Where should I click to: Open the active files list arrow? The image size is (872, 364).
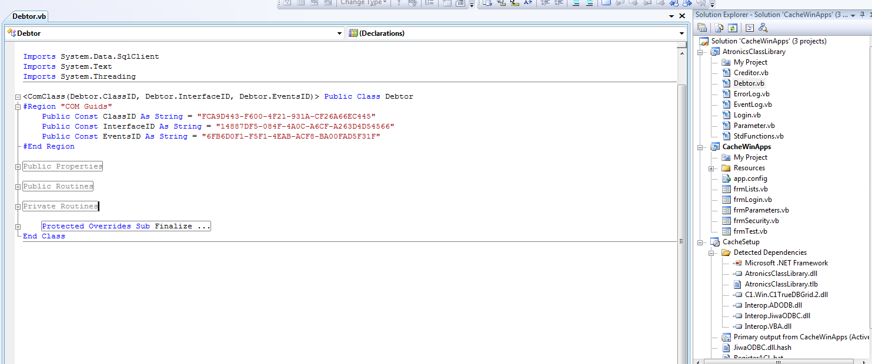671,16
